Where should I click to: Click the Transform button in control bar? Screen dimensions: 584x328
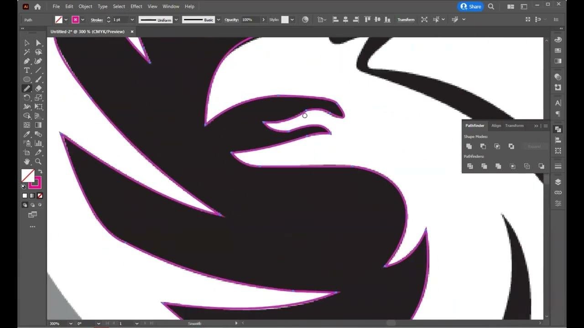click(406, 20)
